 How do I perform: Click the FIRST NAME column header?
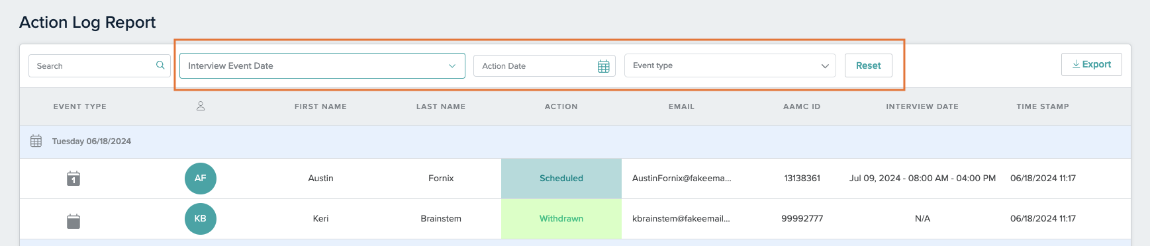click(320, 106)
